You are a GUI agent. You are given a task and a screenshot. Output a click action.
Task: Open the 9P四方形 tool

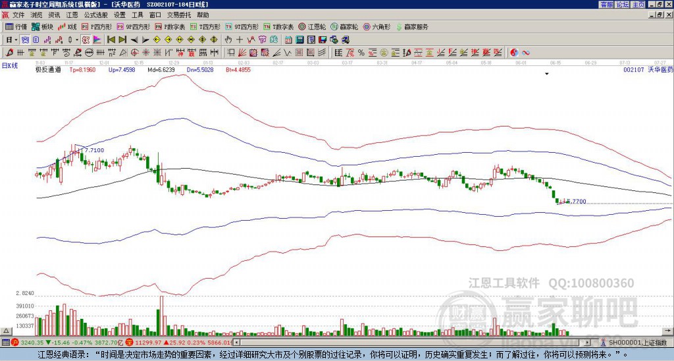(x=134, y=26)
